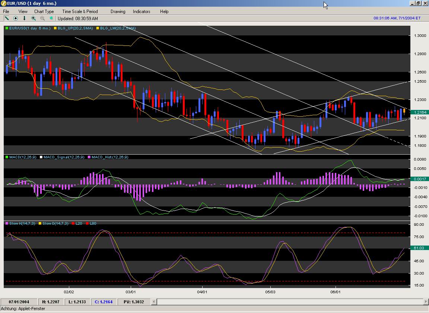
Task: Expand the Indicators menu
Action: [x=142, y=12]
